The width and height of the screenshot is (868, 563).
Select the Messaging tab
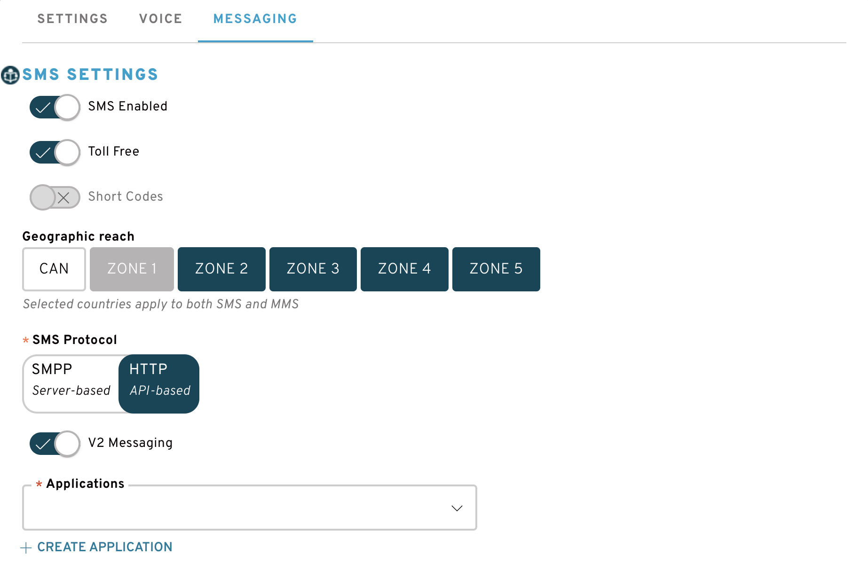255,19
